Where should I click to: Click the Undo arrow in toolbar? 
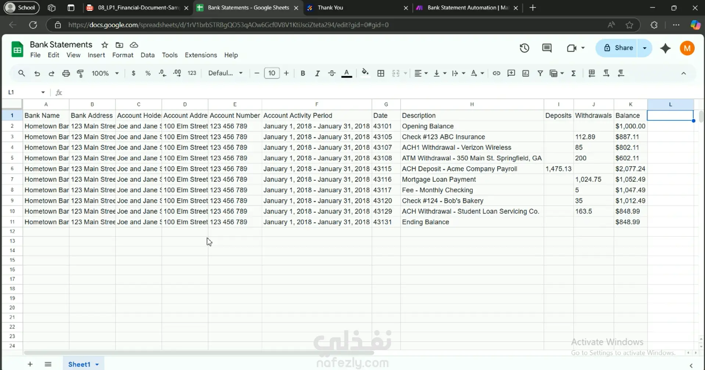pos(37,73)
